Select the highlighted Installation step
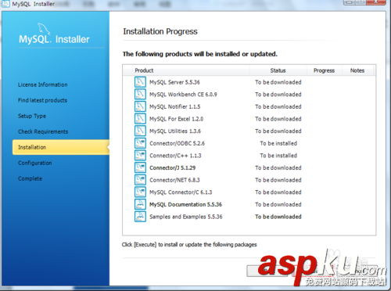This screenshot has width=391, height=291. pos(61,147)
